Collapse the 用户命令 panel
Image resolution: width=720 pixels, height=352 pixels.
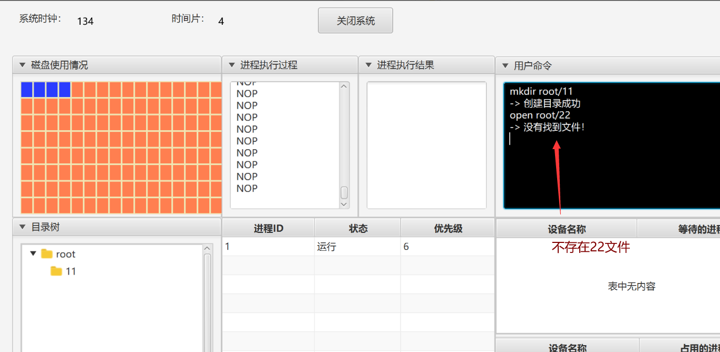tap(505, 66)
